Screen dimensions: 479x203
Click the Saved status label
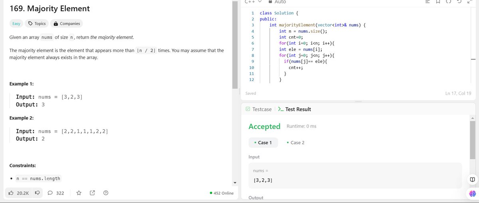[251, 93]
